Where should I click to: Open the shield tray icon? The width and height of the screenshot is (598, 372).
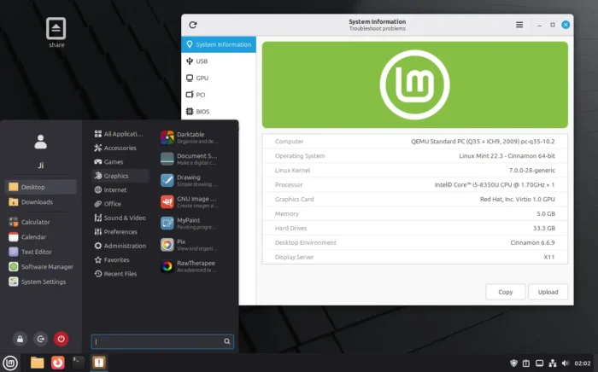tap(513, 363)
